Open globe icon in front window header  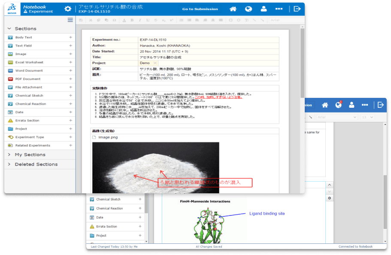(x=249, y=9)
